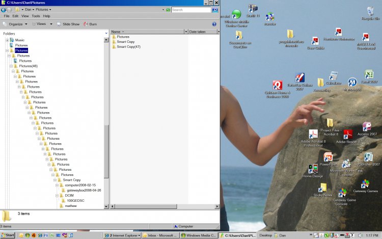Image resolution: width=382 pixels, height=239 pixels.
Task: Select the DCIM folder in the tree
Action: [x=69, y=195]
